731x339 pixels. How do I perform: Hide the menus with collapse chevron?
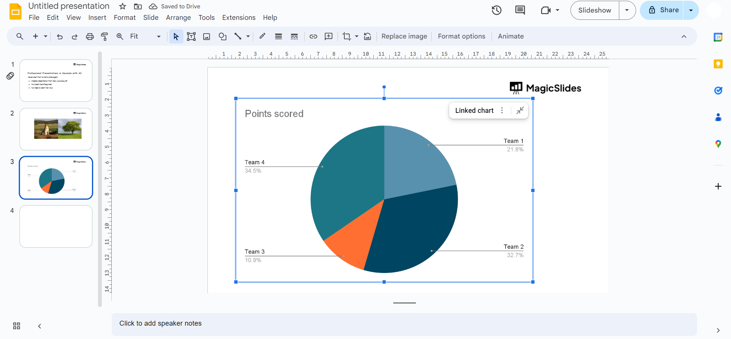(x=684, y=37)
